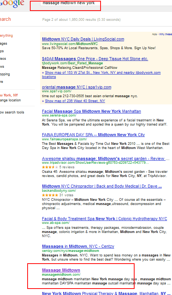Select the Images search filter
Screen dimensions: 172x295
tap(3, 43)
